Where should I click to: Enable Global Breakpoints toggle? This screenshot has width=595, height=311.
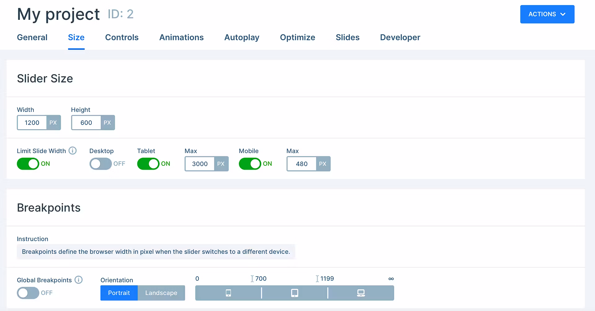click(28, 293)
